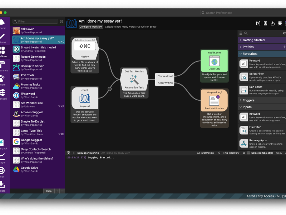
Task: Select the netflix.com Open URL node
Action: (214, 61)
